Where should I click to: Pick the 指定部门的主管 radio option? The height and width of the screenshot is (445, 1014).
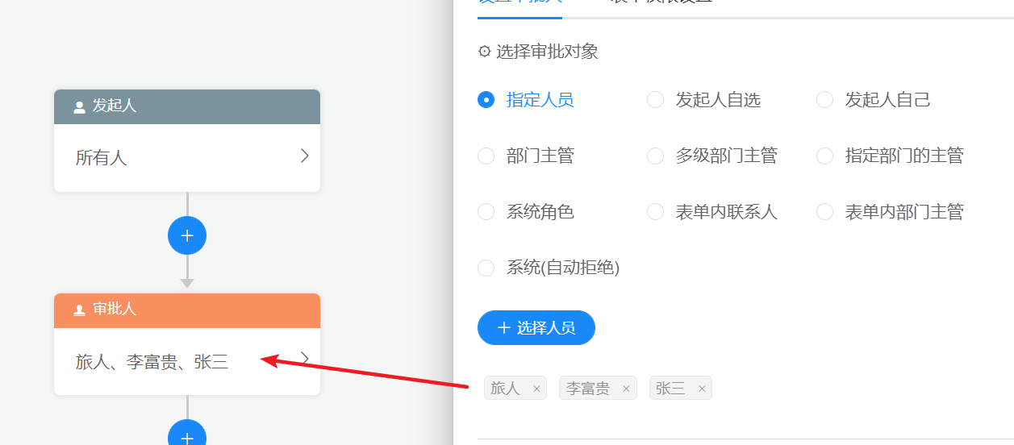[x=824, y=156]
